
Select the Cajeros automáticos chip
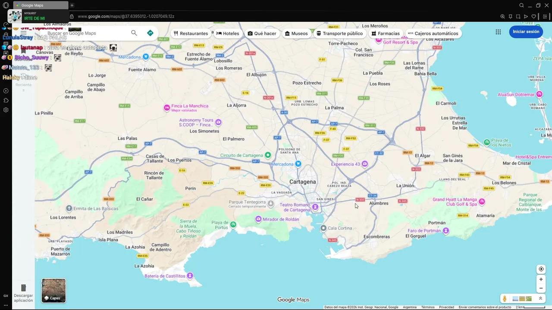coord(433,33)
